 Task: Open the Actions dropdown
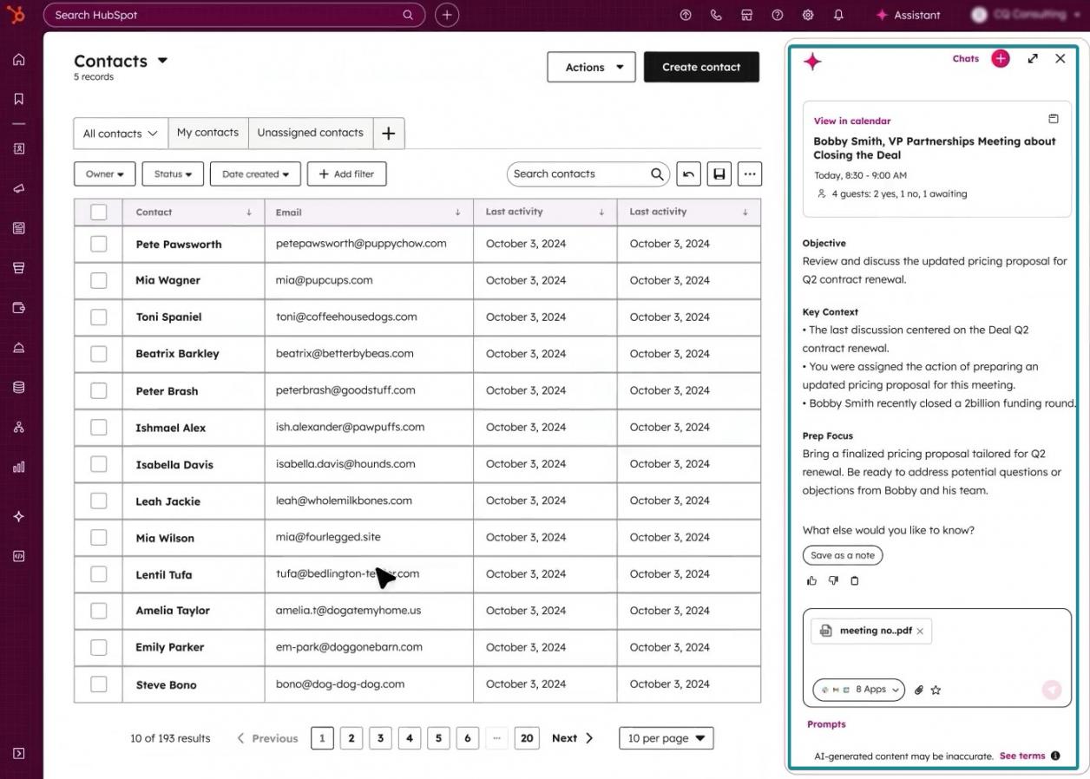tap(591, 67)
